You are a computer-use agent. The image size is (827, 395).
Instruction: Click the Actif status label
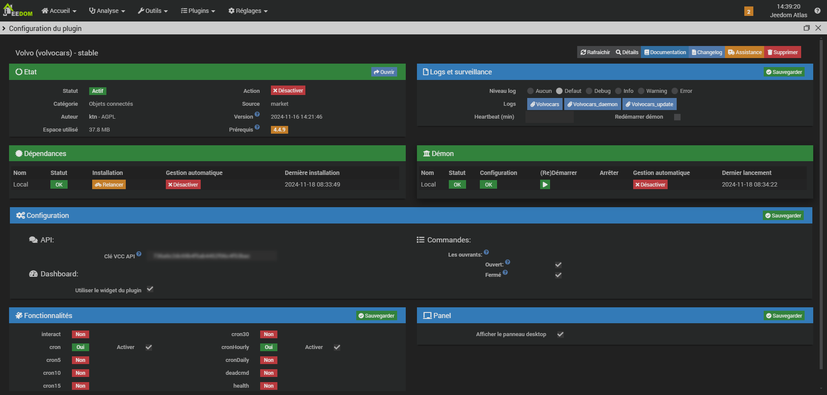coord(98,91)
